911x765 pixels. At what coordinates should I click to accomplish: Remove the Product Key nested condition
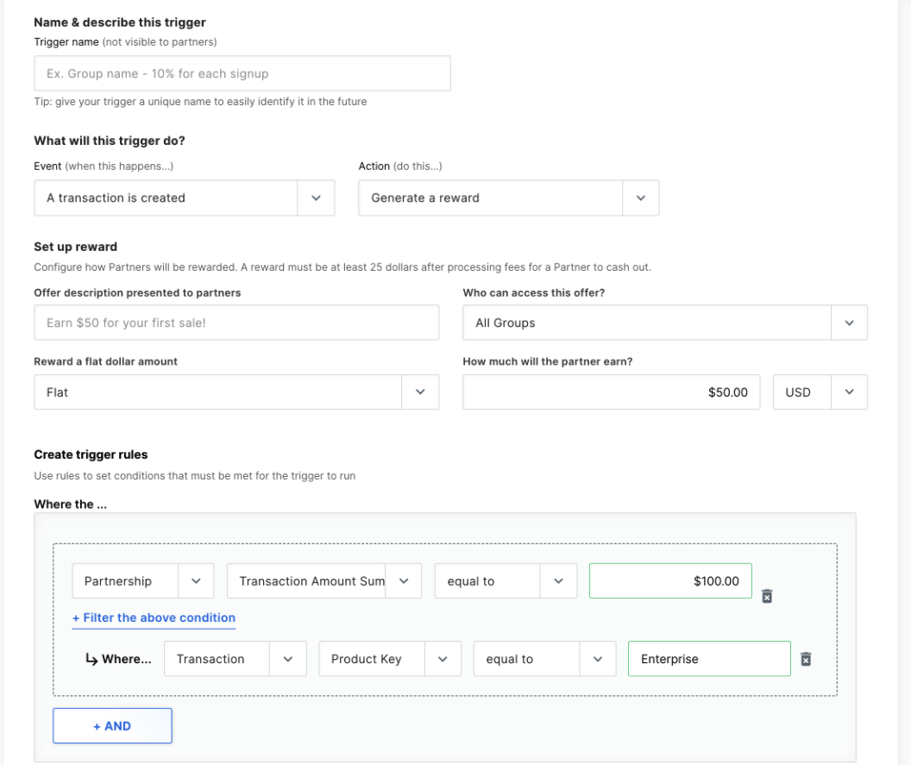[x=805, y=658]
